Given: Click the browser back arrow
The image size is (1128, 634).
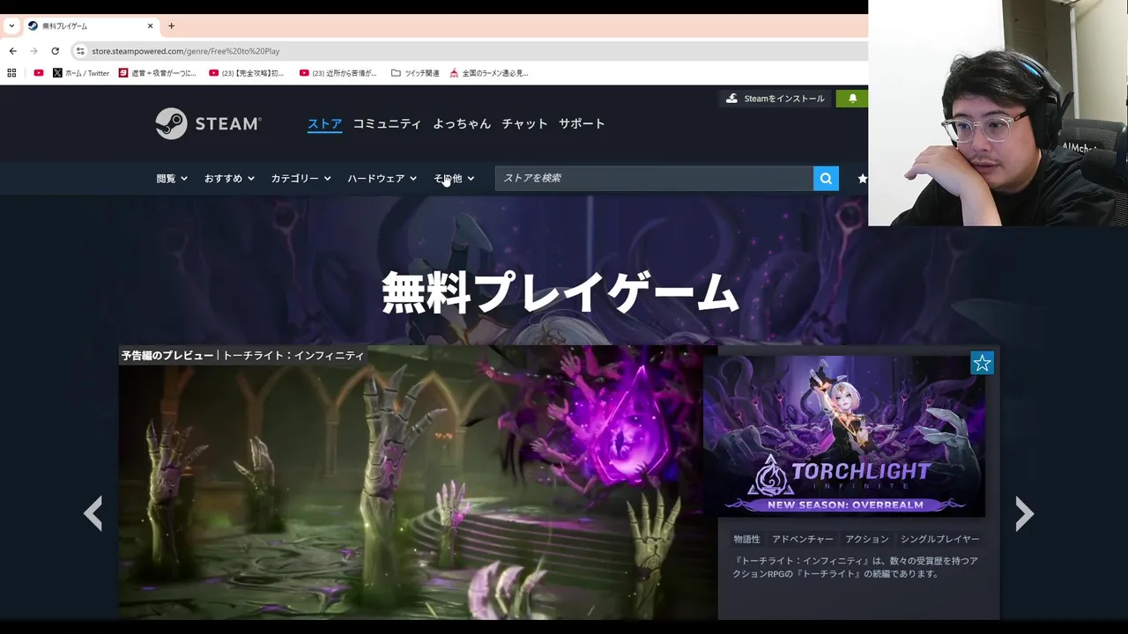Looking at the screenshot, I should pos(12,51).
